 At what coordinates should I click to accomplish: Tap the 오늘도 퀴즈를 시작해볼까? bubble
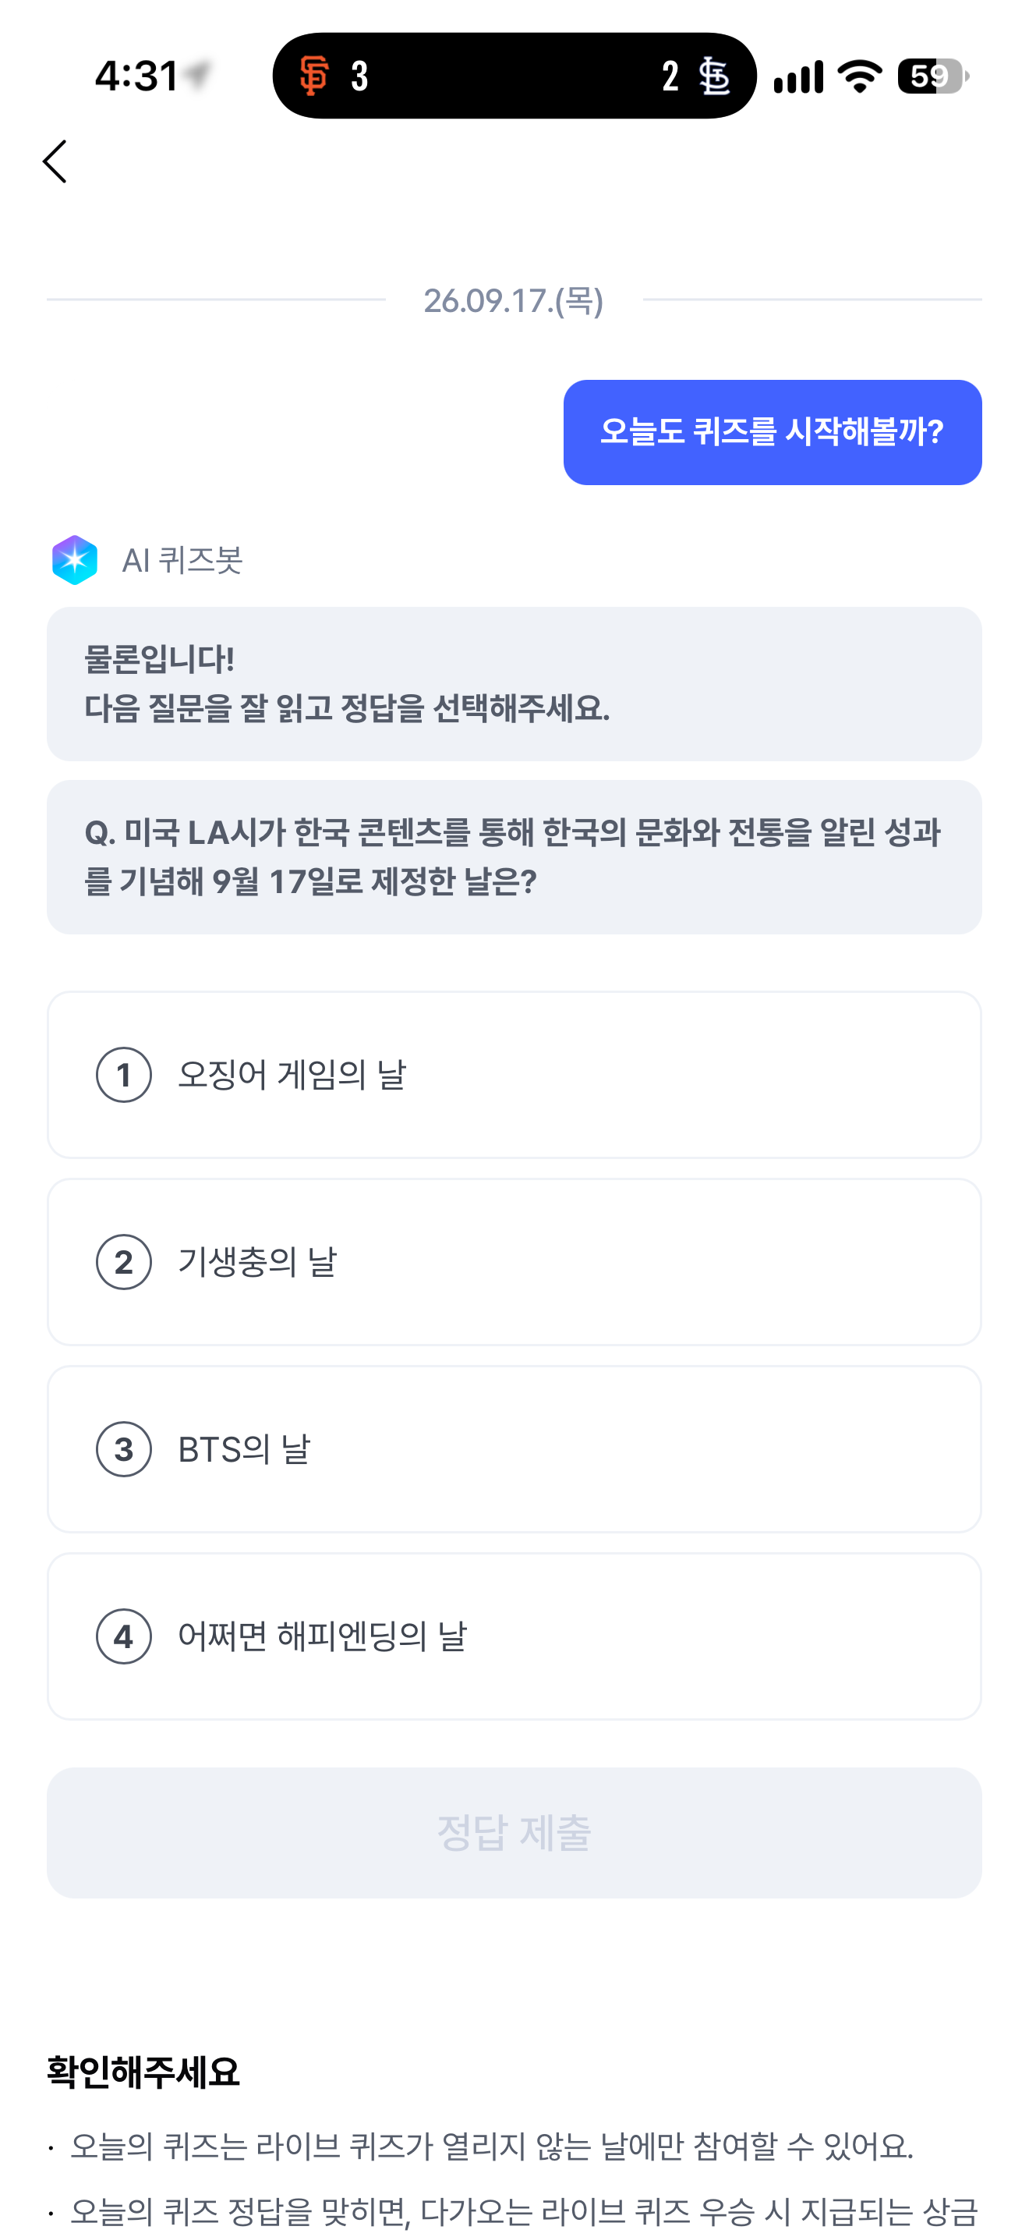coord(773,432)
